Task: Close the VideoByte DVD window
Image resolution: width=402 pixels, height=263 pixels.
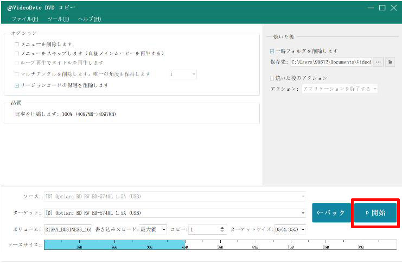Action: pos(393,8)
